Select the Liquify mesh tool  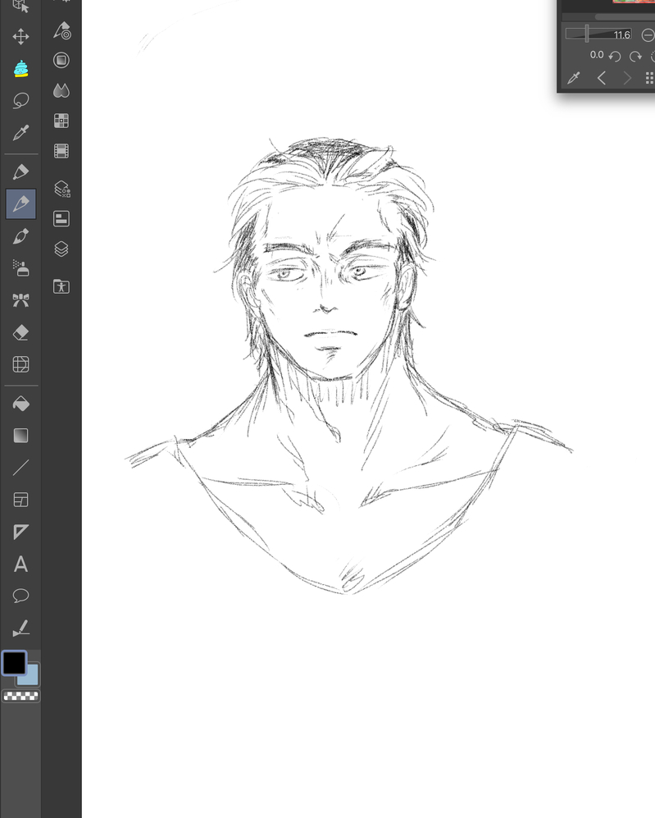point(20,364)
